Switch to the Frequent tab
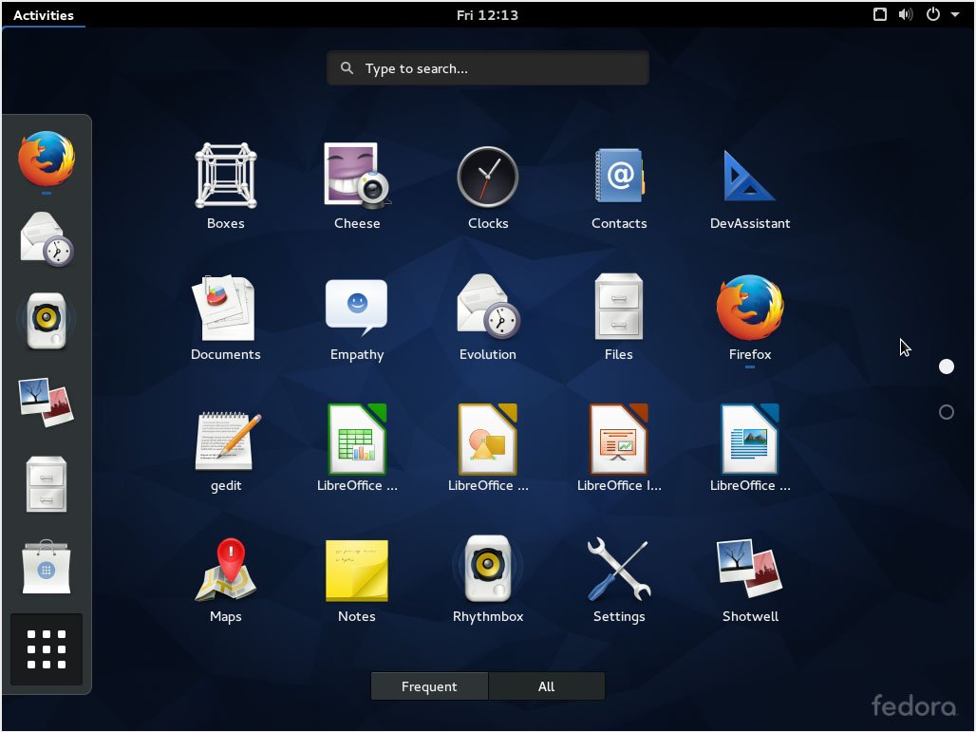The image size is (976, 732). coord(429,686)
